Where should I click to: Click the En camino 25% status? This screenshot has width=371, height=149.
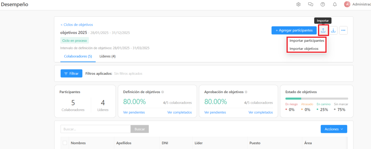point(324,107)
